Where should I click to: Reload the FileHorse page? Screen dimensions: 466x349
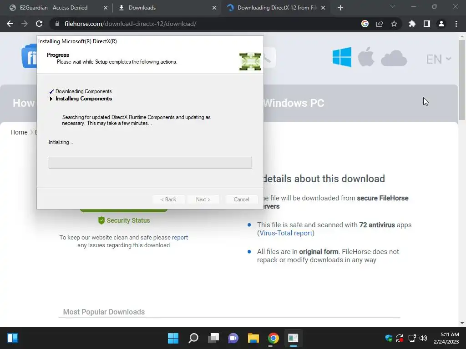point(39,24)
